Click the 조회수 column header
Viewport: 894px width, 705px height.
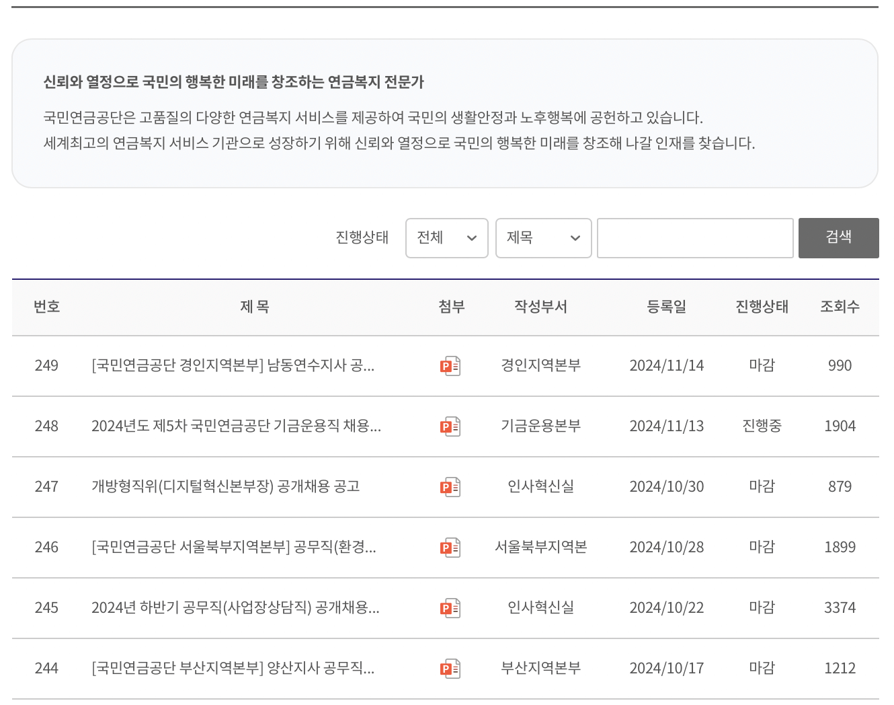(840, 307)
